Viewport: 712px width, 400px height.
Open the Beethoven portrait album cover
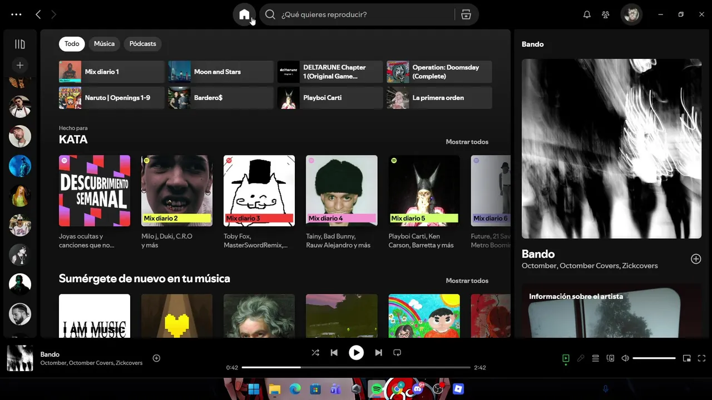pyautogui.click(x=259, y=316)
